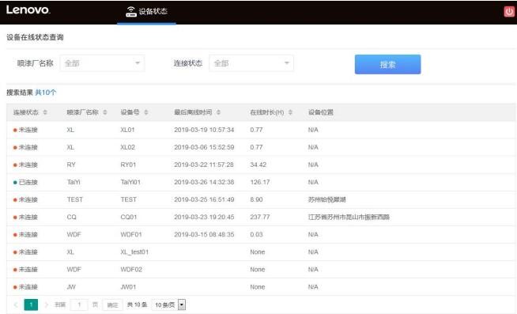
Task: Click the Lenovo logo
Action: 28,9
